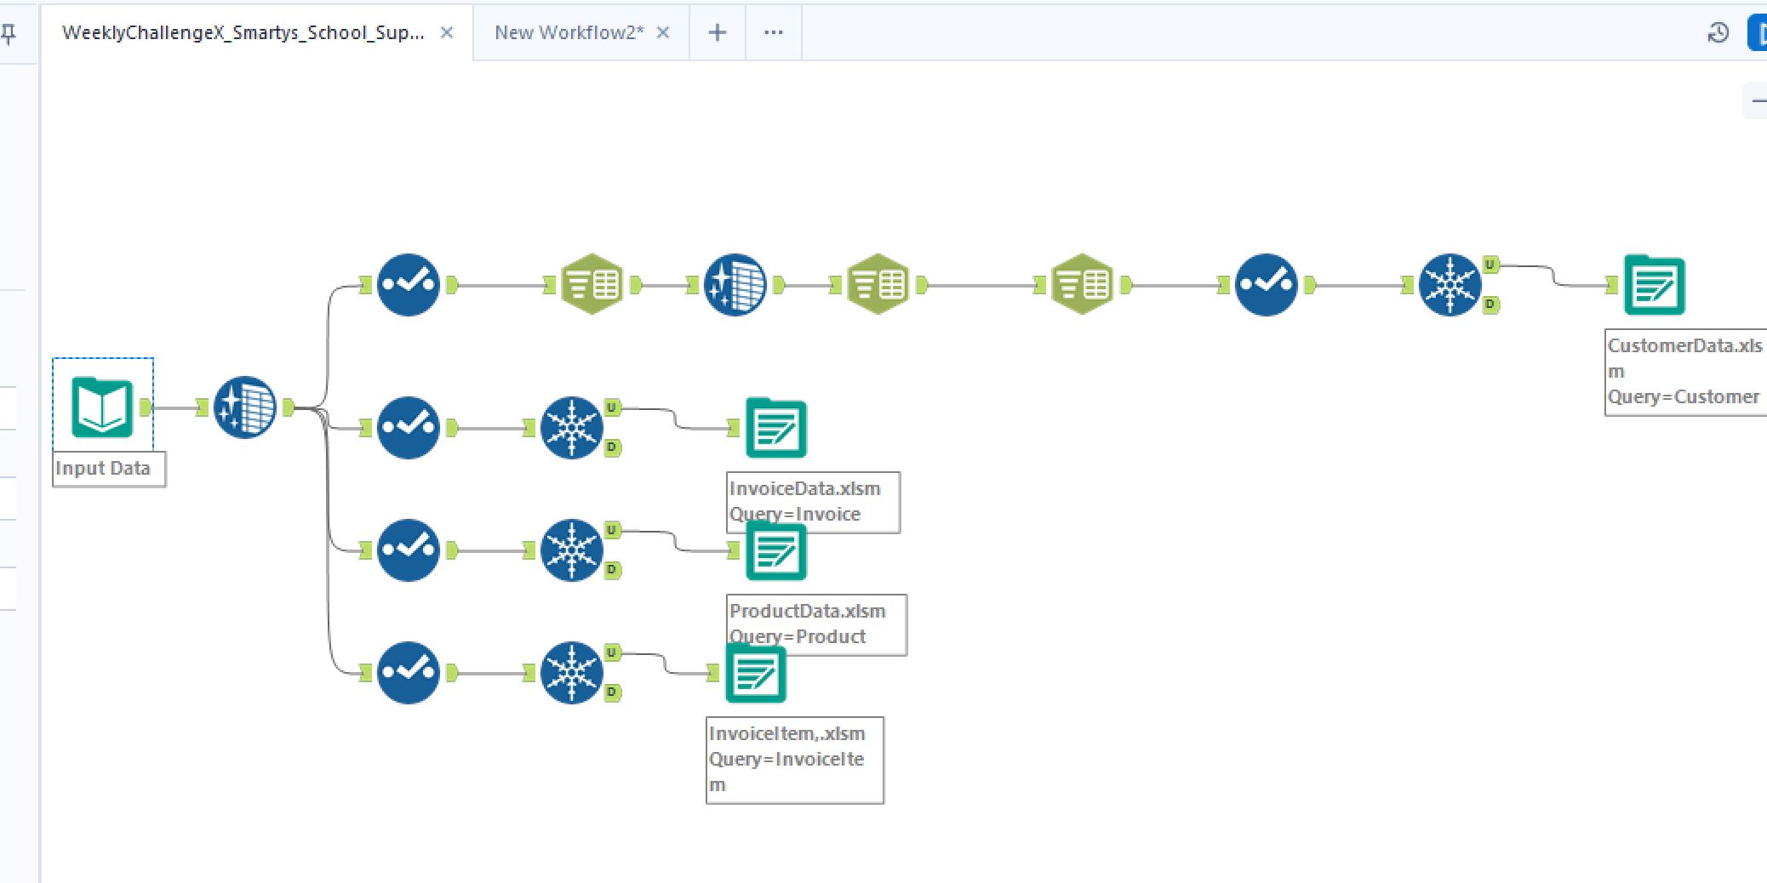Click the Unique tool in the top branch

point(1450,285)
